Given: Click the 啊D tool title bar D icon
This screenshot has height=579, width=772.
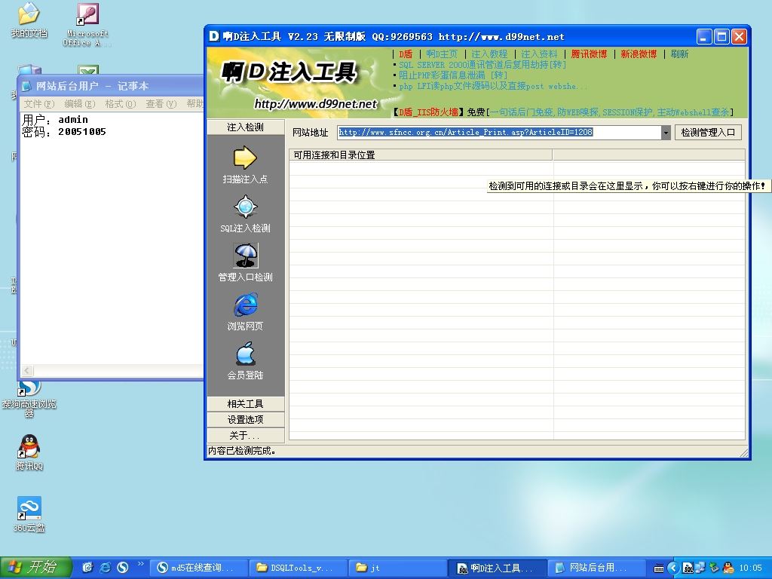Looking at the screenshot, I should [213, 36].
